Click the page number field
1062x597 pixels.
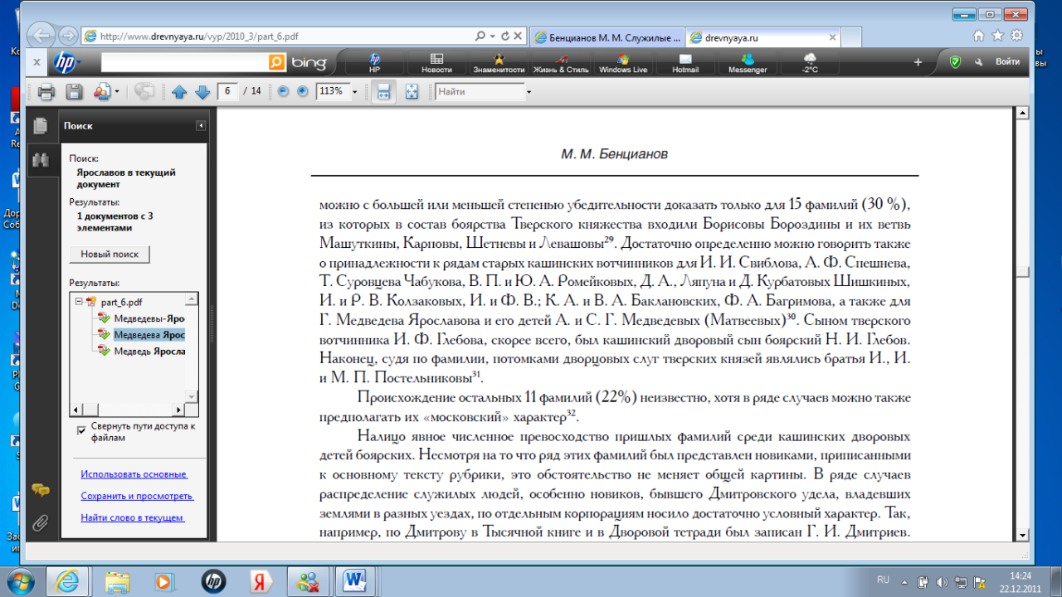click(x=228, y=92)
